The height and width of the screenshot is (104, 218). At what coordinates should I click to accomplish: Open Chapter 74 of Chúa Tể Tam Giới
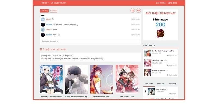point(156,73)
